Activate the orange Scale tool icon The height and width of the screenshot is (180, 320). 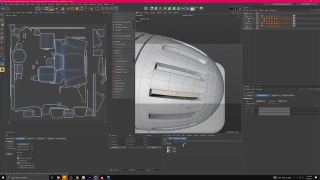pos(77,8)
